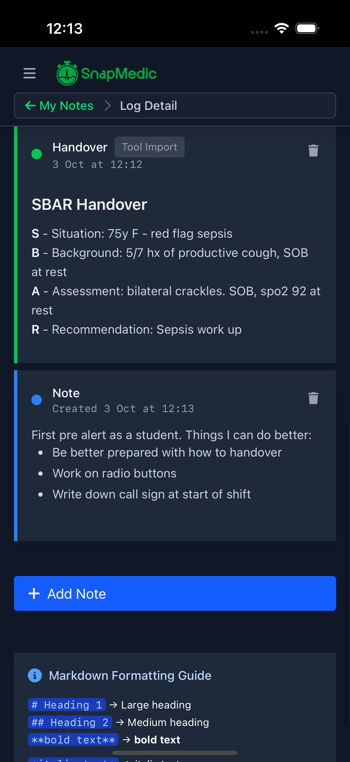The image size is (350, 762).
Task: Select the Tool Import badge on Handover
Action: click(149, 147)
